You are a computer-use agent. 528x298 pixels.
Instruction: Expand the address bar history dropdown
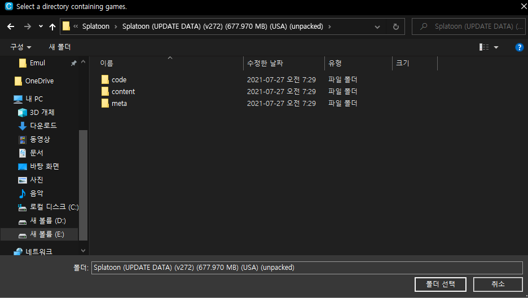point(377,26)
